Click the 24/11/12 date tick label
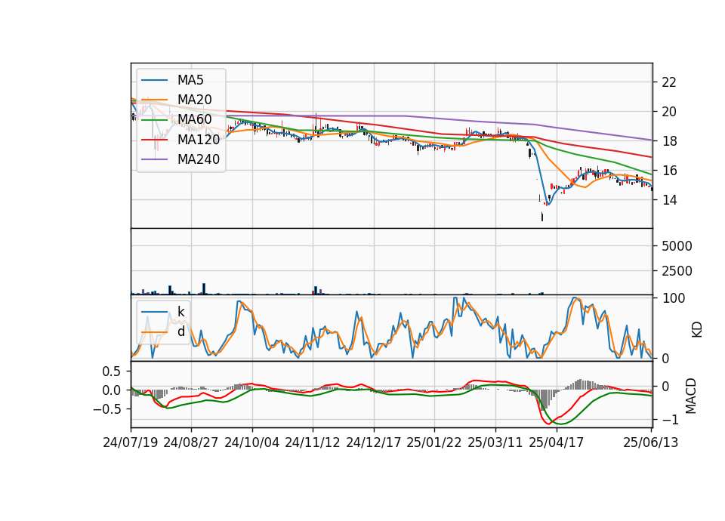This screenshot has height=521, width=725. point(313,442)
